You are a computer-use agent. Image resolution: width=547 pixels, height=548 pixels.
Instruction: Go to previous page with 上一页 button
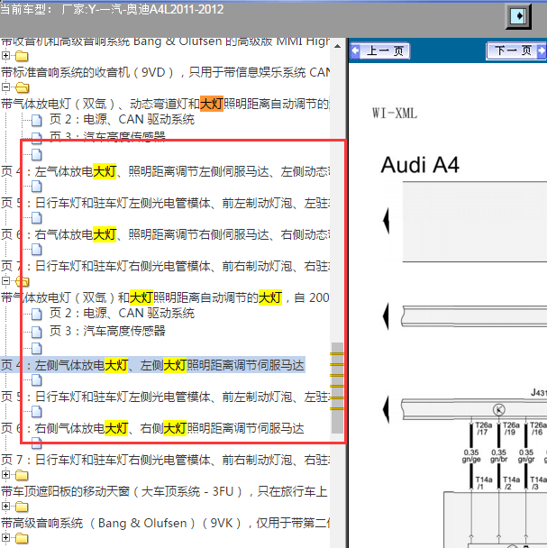pyautogui.click(x=380, y=51)
